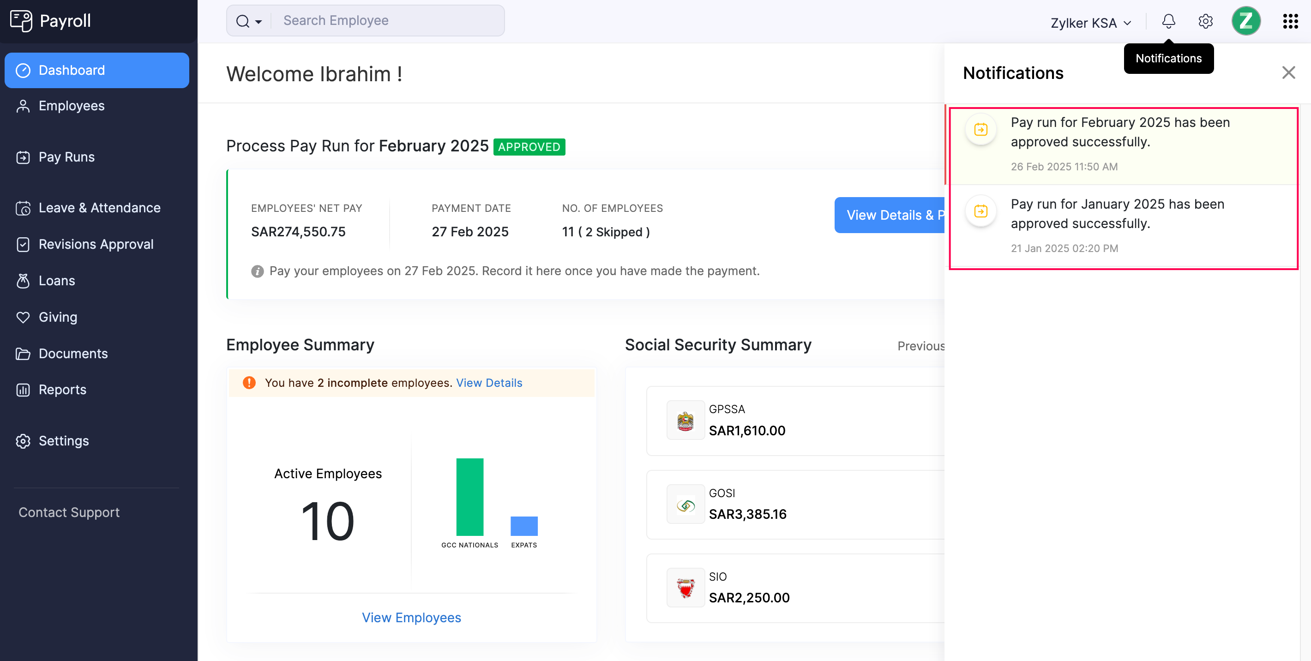
Task: Expand the app grid menu
Action: 1293,21
